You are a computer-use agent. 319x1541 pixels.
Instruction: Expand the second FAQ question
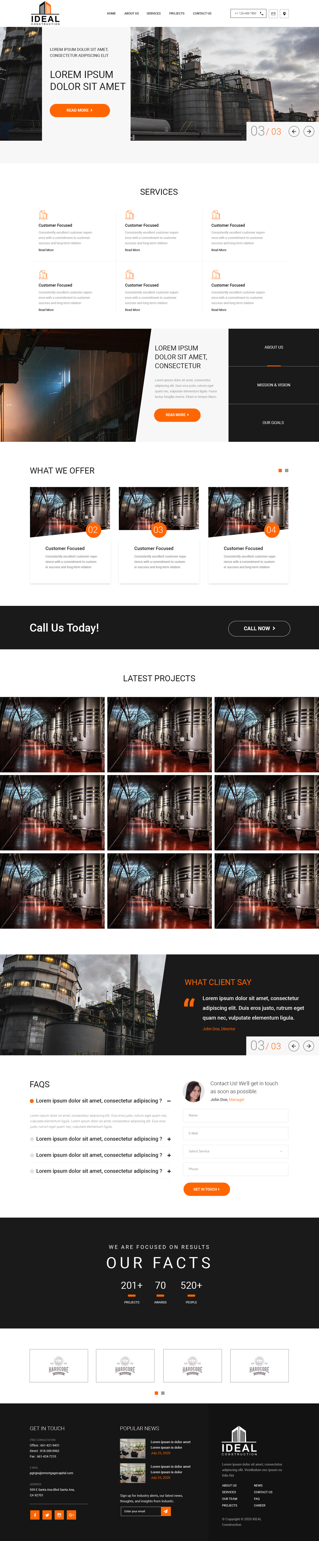(169, 1140)
